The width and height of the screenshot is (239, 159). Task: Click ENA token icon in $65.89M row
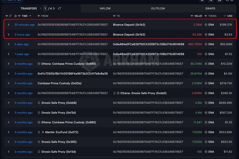pos(206,44)
